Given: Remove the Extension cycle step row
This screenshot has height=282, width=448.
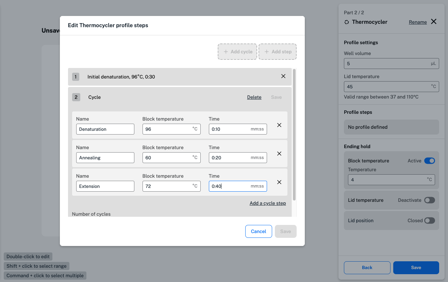Looking at the screenshot, I should pos(279,182).
